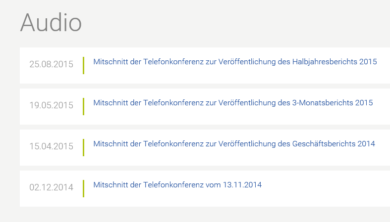
Task: Click the date 19.05.2015
Action: [x=51, y=105]
